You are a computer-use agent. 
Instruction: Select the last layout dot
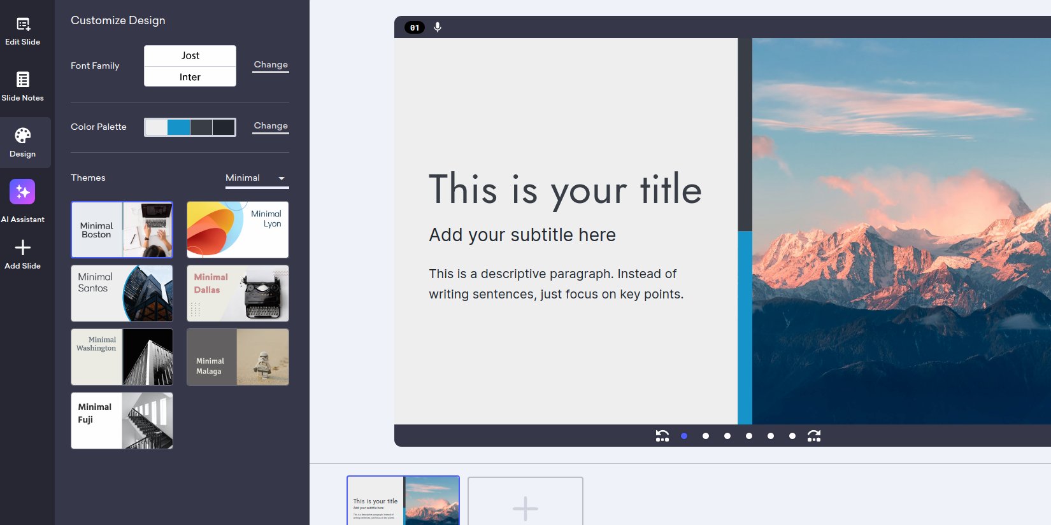792,436
